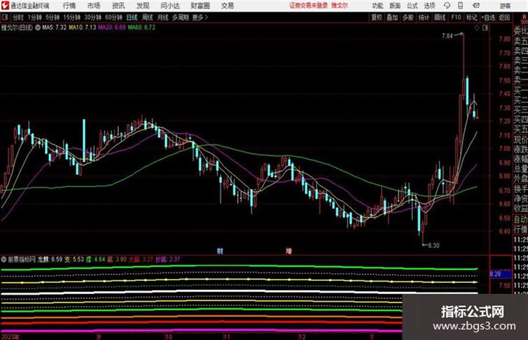The height and width of the screenshot is (340, 528).
Task: Open the 市场 menu
Action: coord(94,6)
